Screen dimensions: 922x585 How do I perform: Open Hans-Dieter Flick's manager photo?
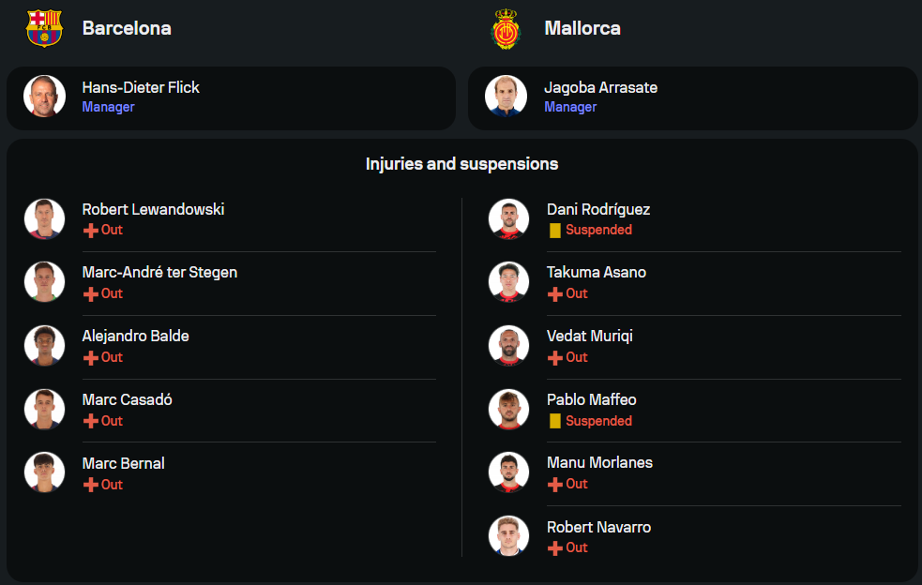click(44, 97)
